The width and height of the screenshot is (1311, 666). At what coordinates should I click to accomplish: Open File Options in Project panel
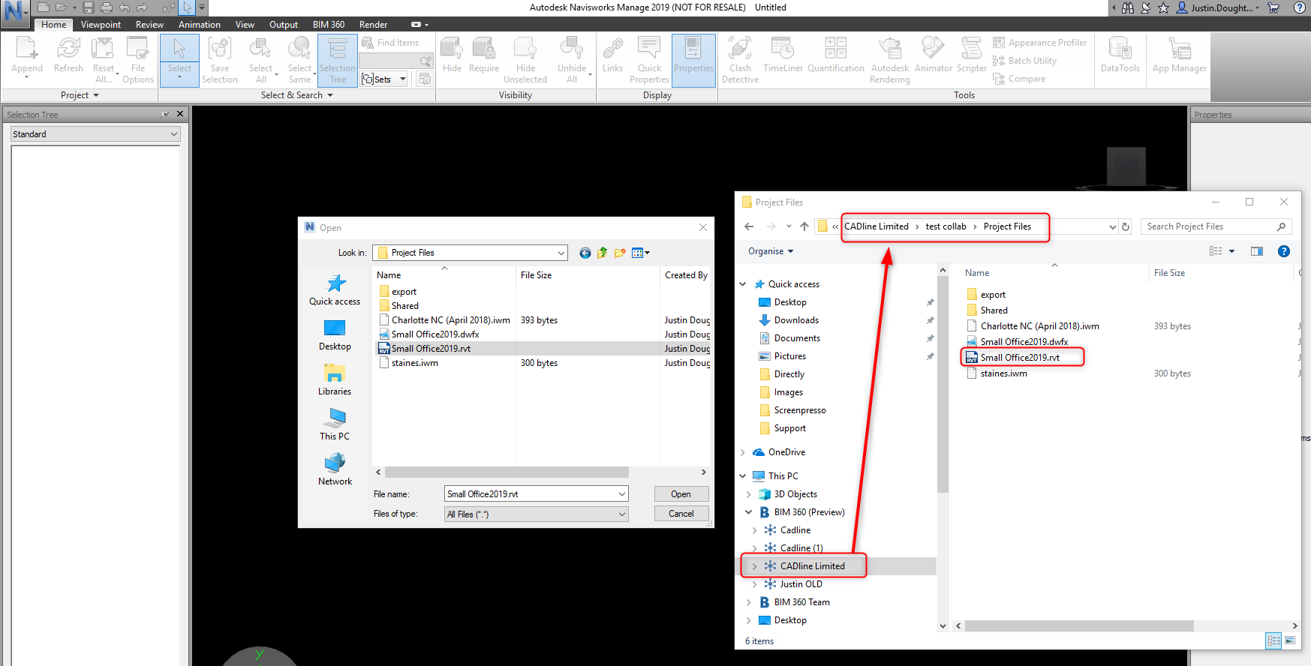pos(138,60)
